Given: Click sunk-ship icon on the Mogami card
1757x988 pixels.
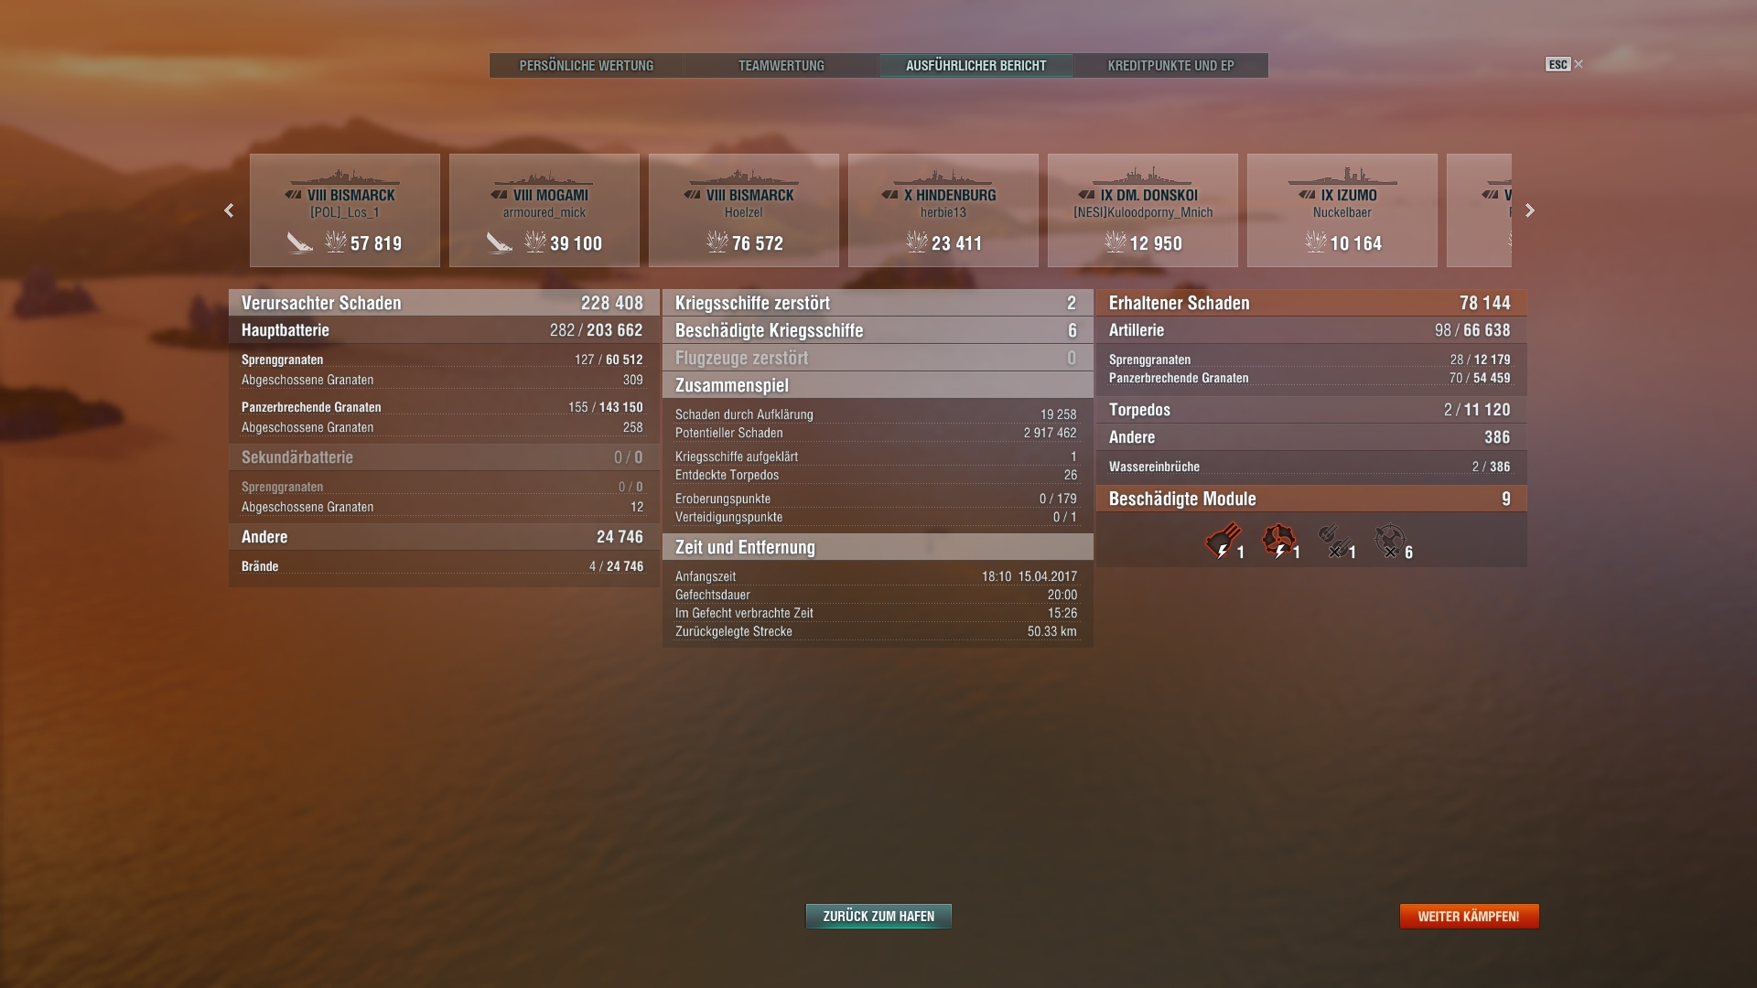Looking at the screenshot, I should coord(499,242).
